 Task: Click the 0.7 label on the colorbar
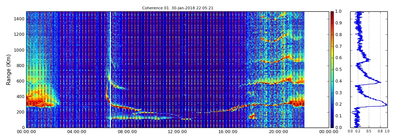[x=339, y=46]
